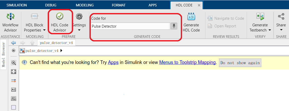Click the Area box palette icon
The height and width of the screenshot is (111, 289).
click(14, 107)
